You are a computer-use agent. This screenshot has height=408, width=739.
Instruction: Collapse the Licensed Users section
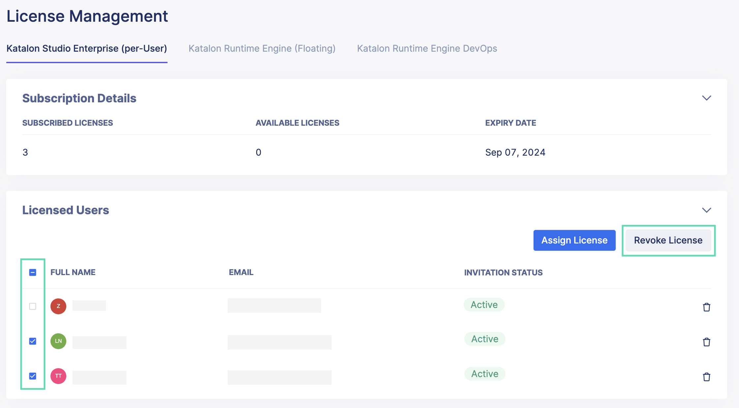pyautogui.click(x=707, y=210)
